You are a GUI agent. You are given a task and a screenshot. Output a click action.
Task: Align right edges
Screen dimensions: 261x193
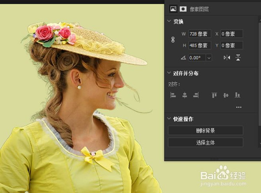[196, 95]
